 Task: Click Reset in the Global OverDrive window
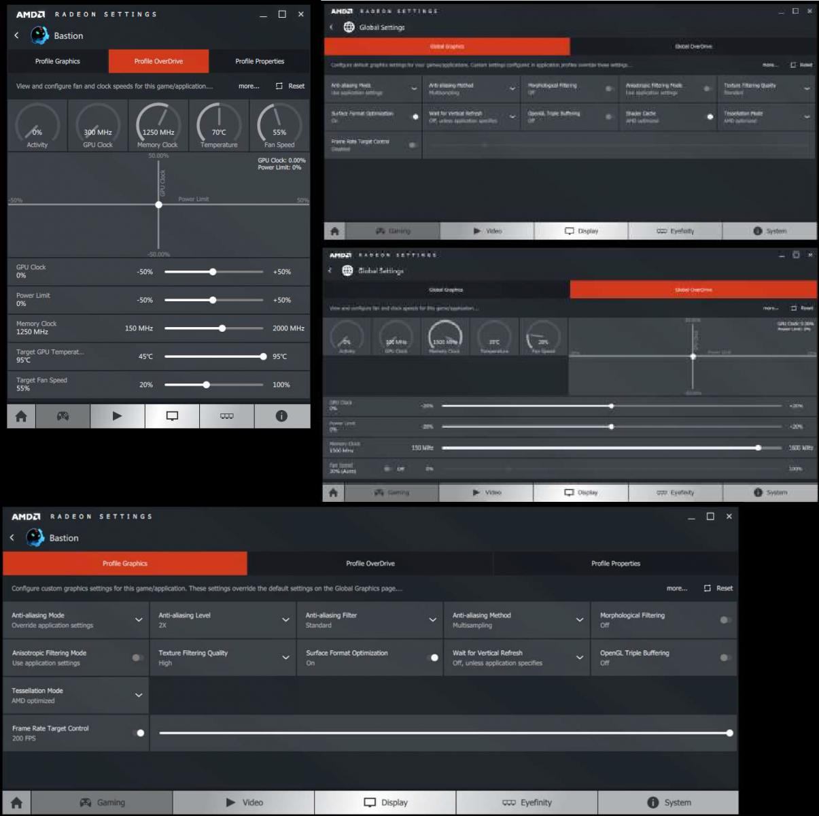click(x=802, y=308)
